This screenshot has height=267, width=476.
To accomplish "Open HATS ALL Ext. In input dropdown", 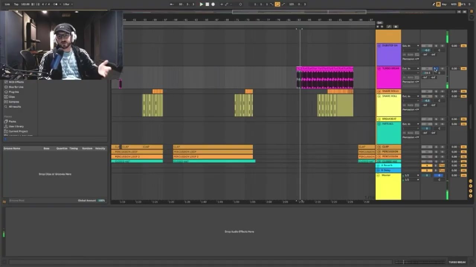I will point(411,124).
